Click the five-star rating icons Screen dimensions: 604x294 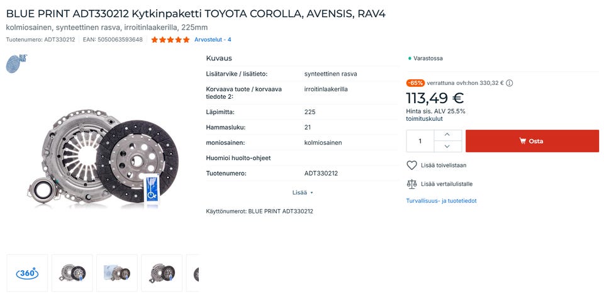[x=170, y=40]
